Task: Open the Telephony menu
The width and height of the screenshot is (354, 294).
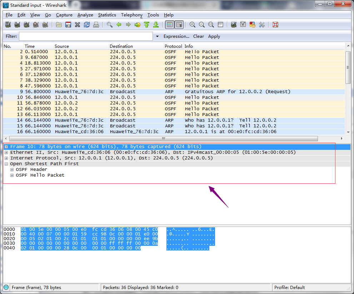Action: (131, 15)
